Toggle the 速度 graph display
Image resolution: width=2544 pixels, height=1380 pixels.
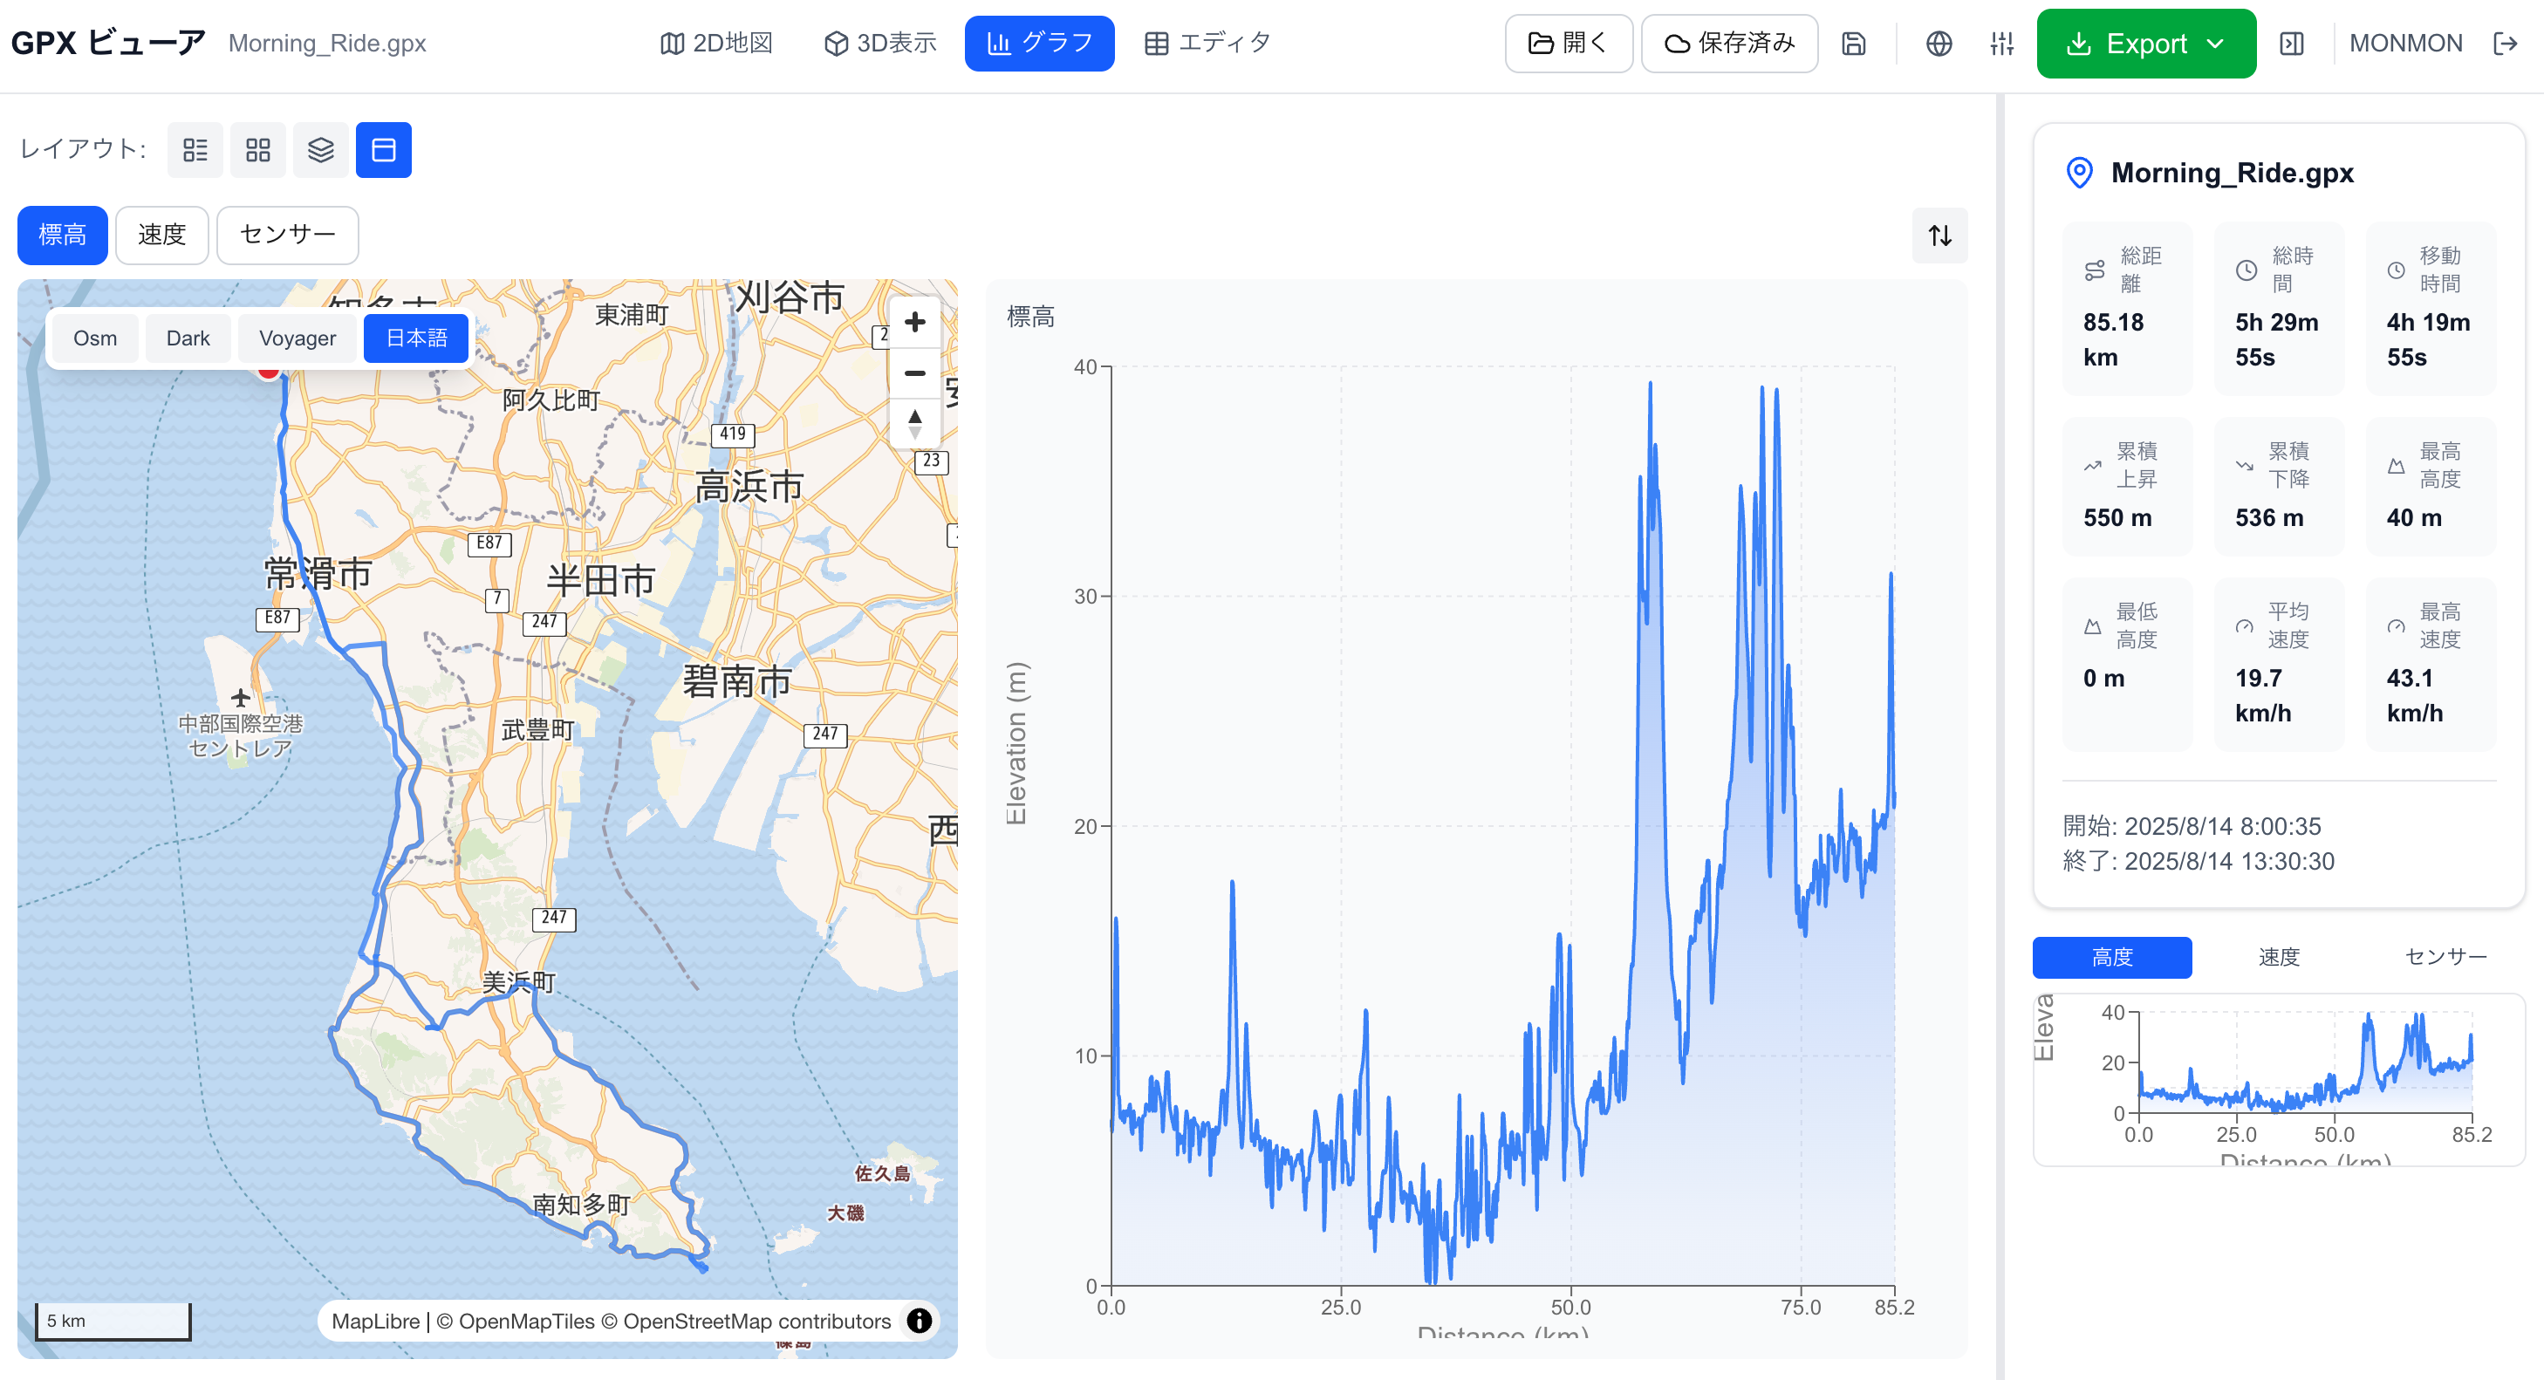tap(161, 235)
